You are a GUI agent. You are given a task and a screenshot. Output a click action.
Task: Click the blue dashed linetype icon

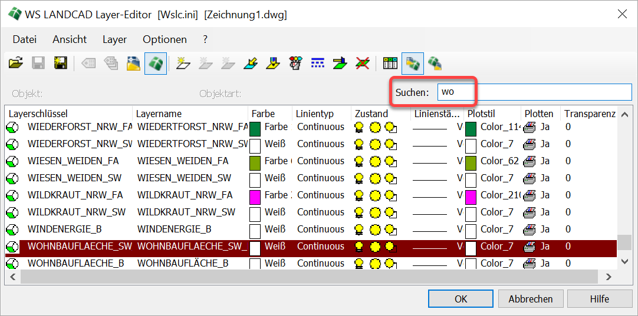pos(318,63)
